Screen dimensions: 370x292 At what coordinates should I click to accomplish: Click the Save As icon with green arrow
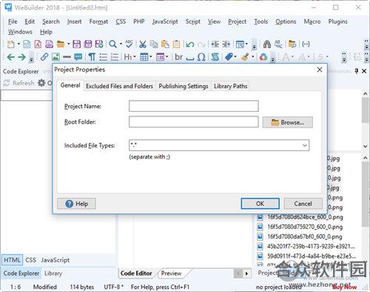99,44
